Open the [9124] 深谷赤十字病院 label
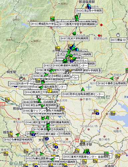The width and height of the screenshot is (128, 167). (x=89, y=11)
